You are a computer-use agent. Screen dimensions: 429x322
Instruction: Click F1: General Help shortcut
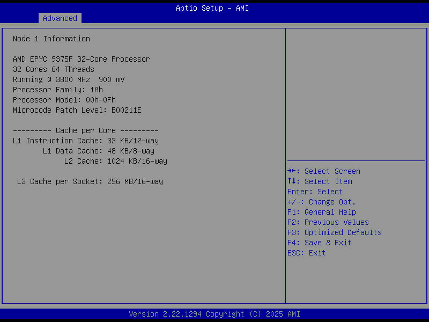coord(321,211)
